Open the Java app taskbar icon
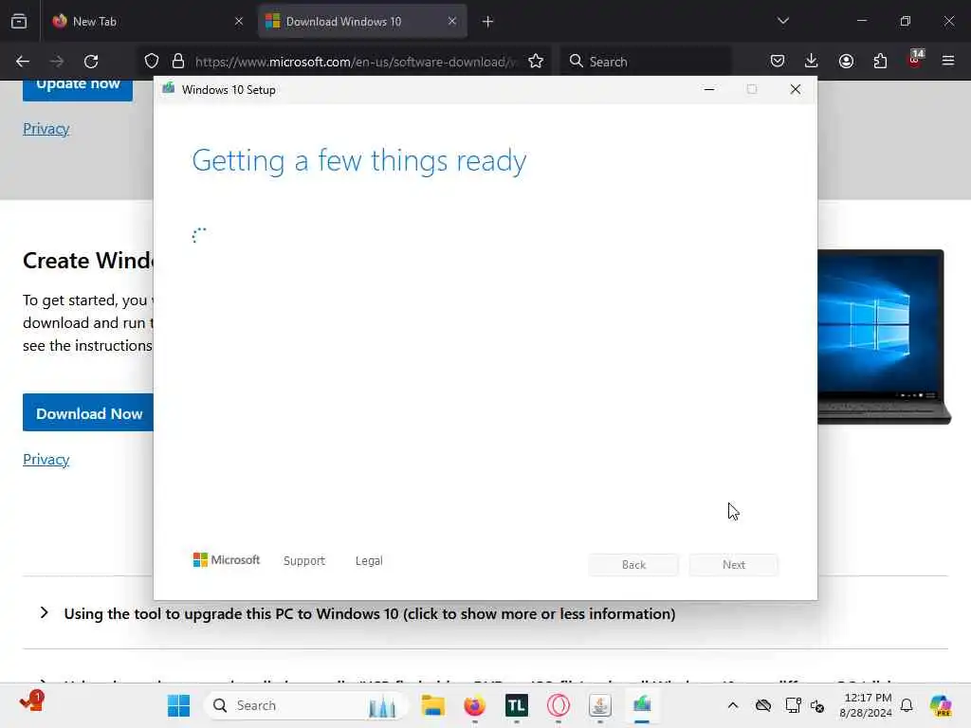Viewport: 971px width, 728px height. (x=600, y=705)
